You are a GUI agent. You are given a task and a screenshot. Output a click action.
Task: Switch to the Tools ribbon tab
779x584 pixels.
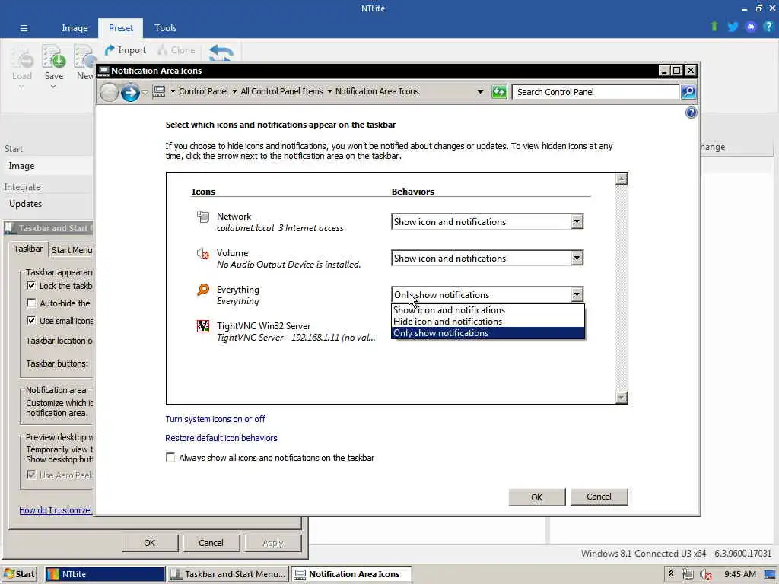(165, 28)
